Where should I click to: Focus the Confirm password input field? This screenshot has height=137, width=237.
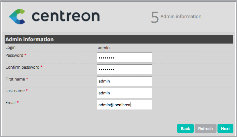tap(124, 69)
